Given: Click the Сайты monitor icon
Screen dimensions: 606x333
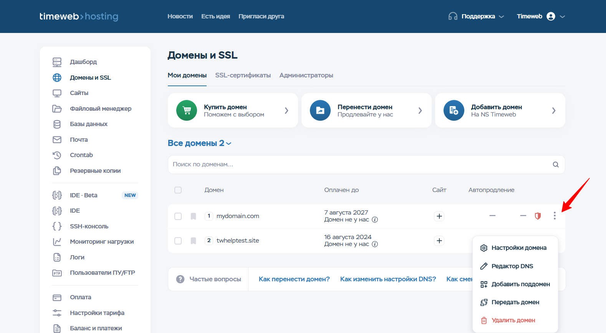Looking at the screenshot, I should tap(57, 93).
